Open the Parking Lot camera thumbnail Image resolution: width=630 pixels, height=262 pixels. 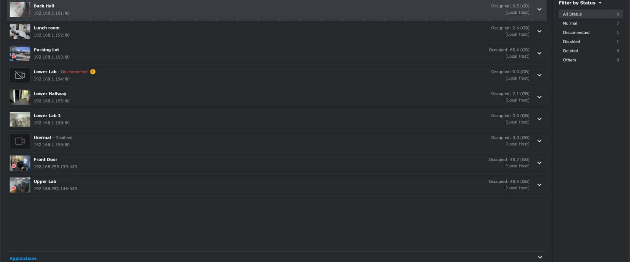[x=20, y=53]
